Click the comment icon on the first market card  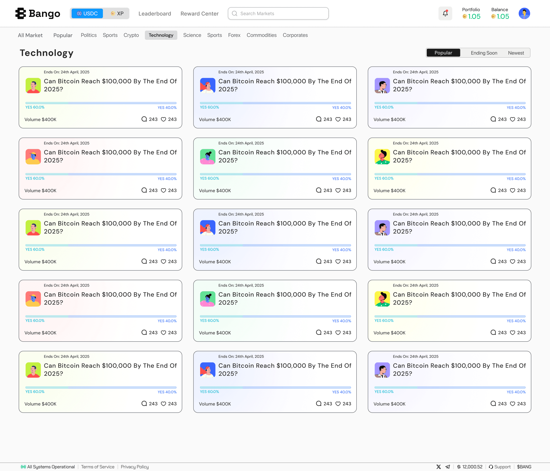pos(144,119)
